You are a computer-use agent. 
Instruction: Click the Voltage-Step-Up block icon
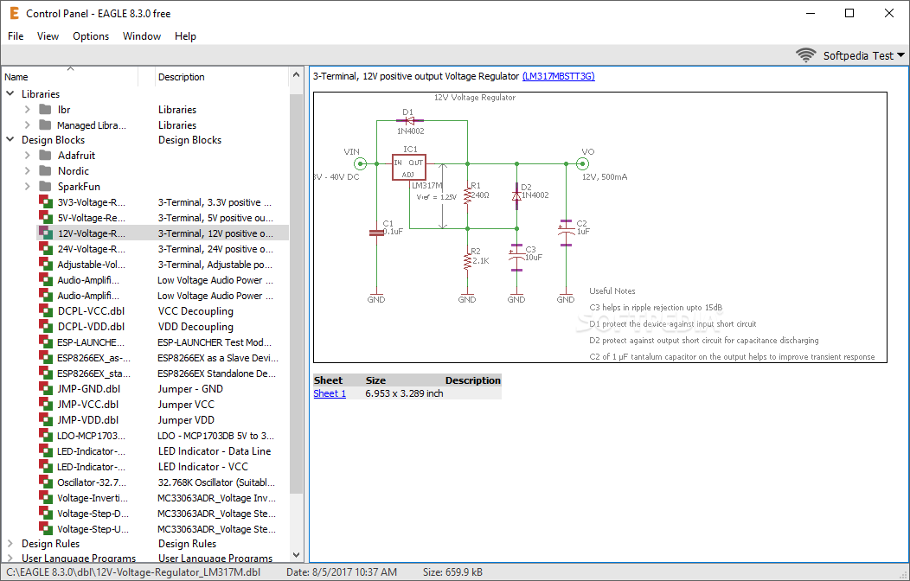[x=46, y=528]
